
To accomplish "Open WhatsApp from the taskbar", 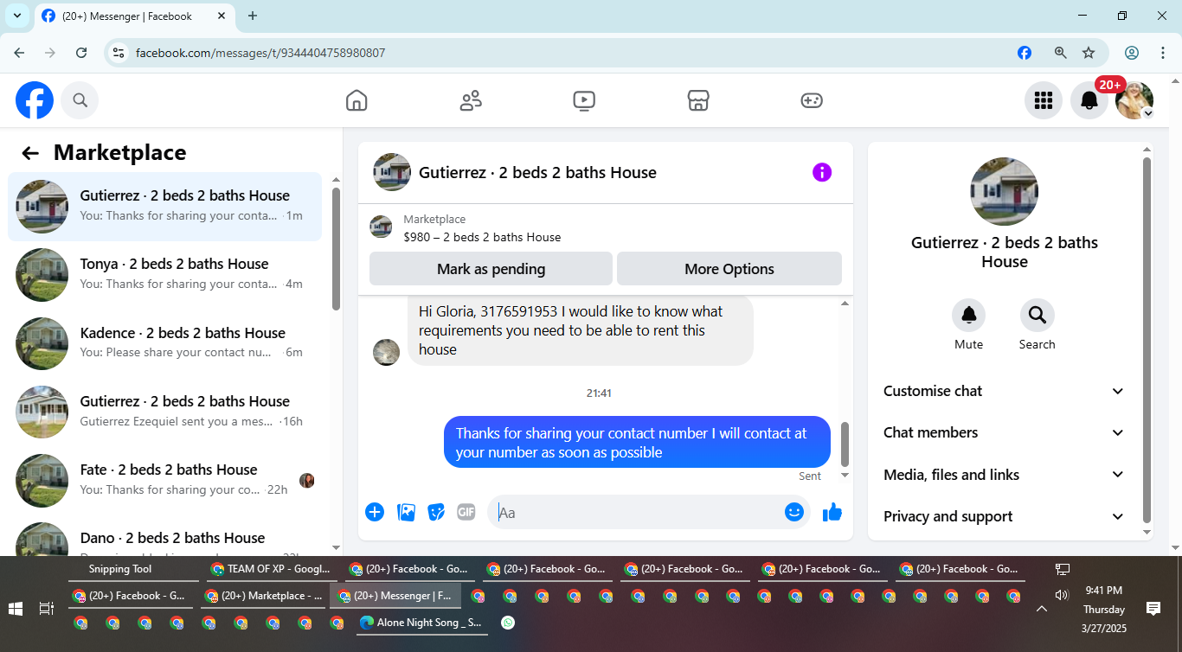I will point(508,623).
